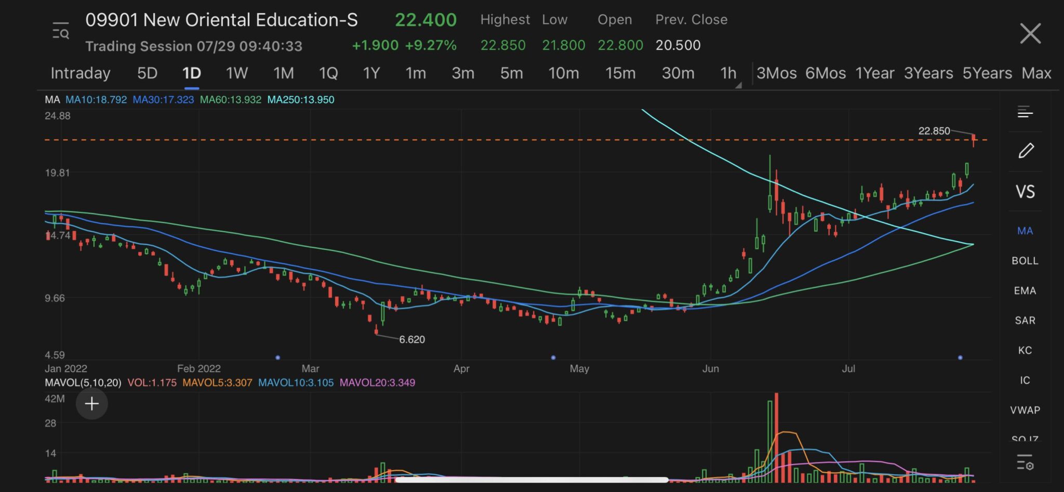Toggle the BOLL indicator
The image size is (1064, 492).
[x=1025, y=261]
